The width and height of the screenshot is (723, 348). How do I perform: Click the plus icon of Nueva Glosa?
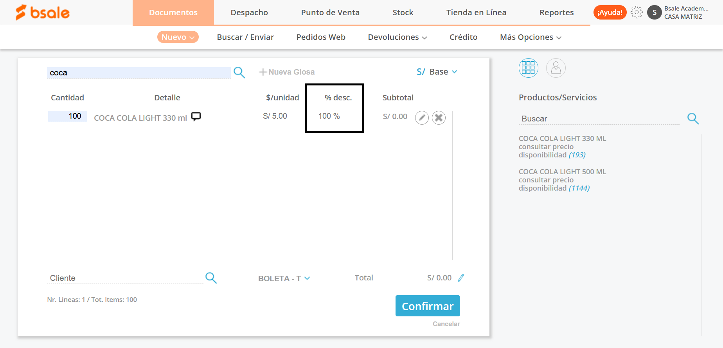coord(263,72)
